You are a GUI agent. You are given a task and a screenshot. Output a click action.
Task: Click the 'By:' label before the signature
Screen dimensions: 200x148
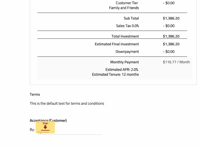coord(32,130)
